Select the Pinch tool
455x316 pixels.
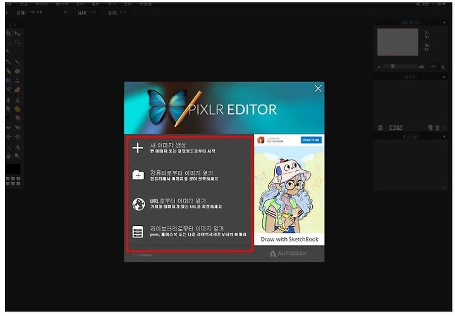click(18, 136)
